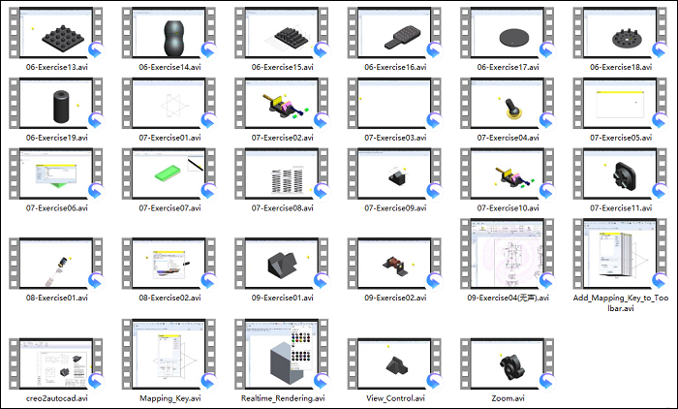Click the file name View_Control.avi
This screenshot has height=409, width=678.
click(395, 398)
